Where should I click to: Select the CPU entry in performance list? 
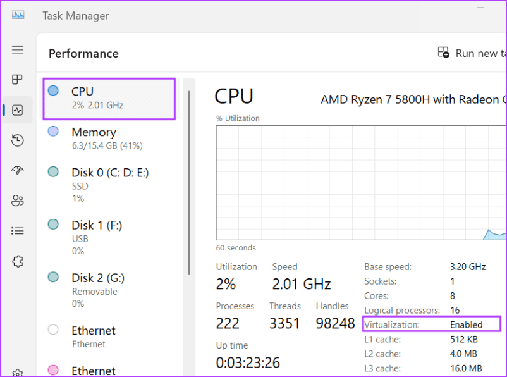(107, 97)
